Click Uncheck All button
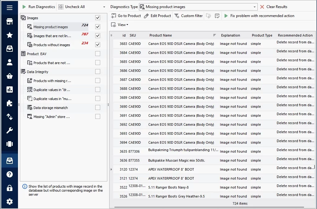Screen dimensions: 317x209 point(72,7)
